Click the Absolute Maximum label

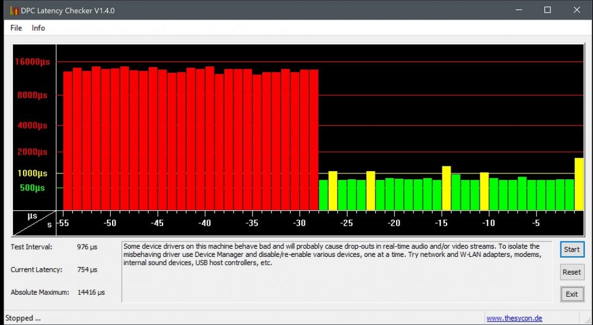(x=40, y=292)
